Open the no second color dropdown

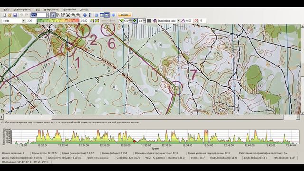[179, 21]
